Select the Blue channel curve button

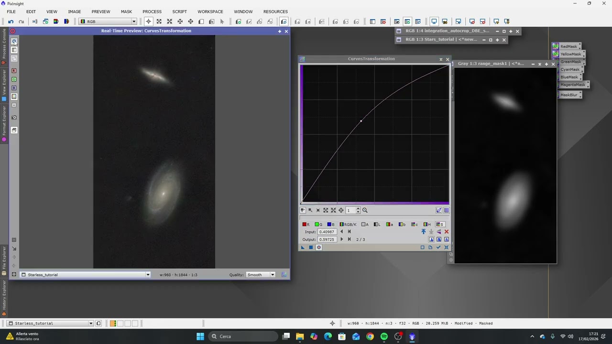(330, 224)
